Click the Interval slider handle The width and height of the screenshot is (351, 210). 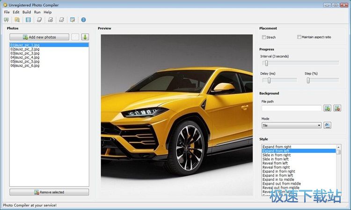click(x=266, y=63)
